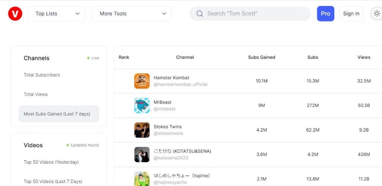Click KOTATSU&SENA's 3.6M subs gained
The image size is (382, 186).
262,154
